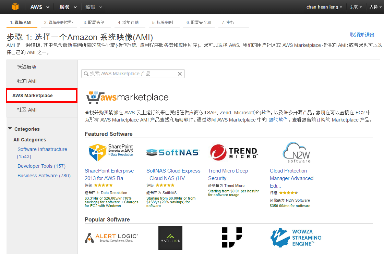Click the 经销商为 N2W Software text
The image size is (384, 254).
pos(290,201)
